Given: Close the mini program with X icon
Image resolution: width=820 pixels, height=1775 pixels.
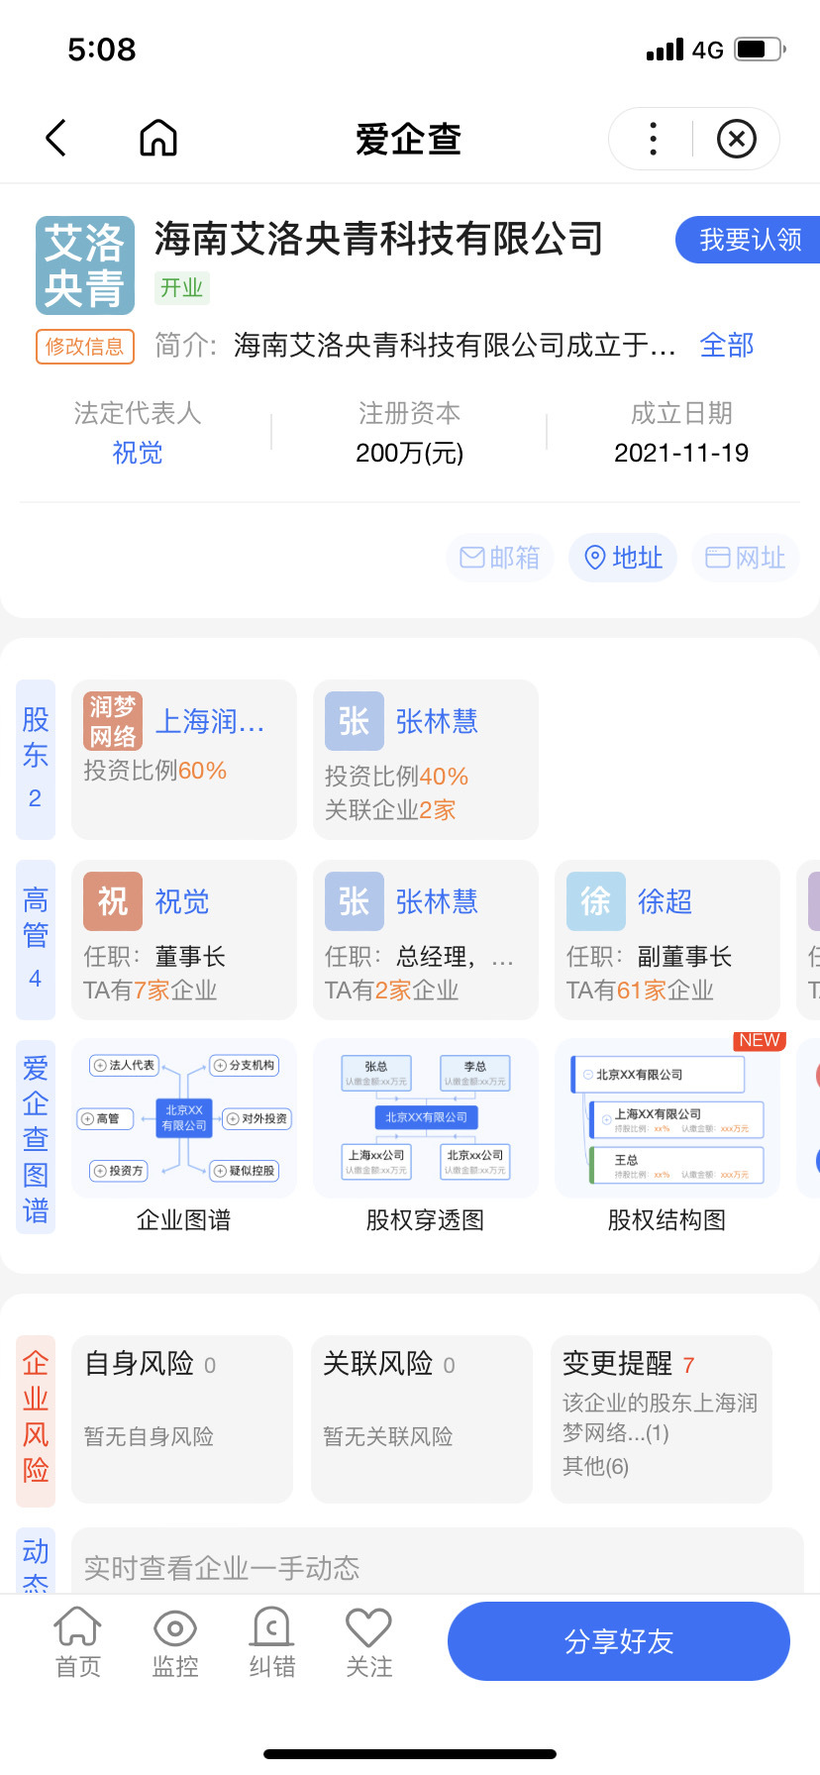Looking at the screenshot, I should (736, 139).
